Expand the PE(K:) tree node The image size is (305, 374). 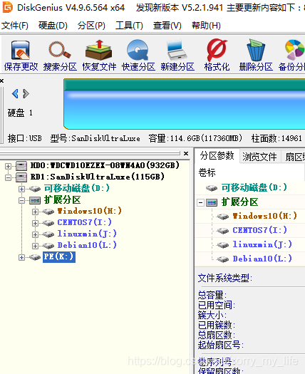tap(21, 257)
